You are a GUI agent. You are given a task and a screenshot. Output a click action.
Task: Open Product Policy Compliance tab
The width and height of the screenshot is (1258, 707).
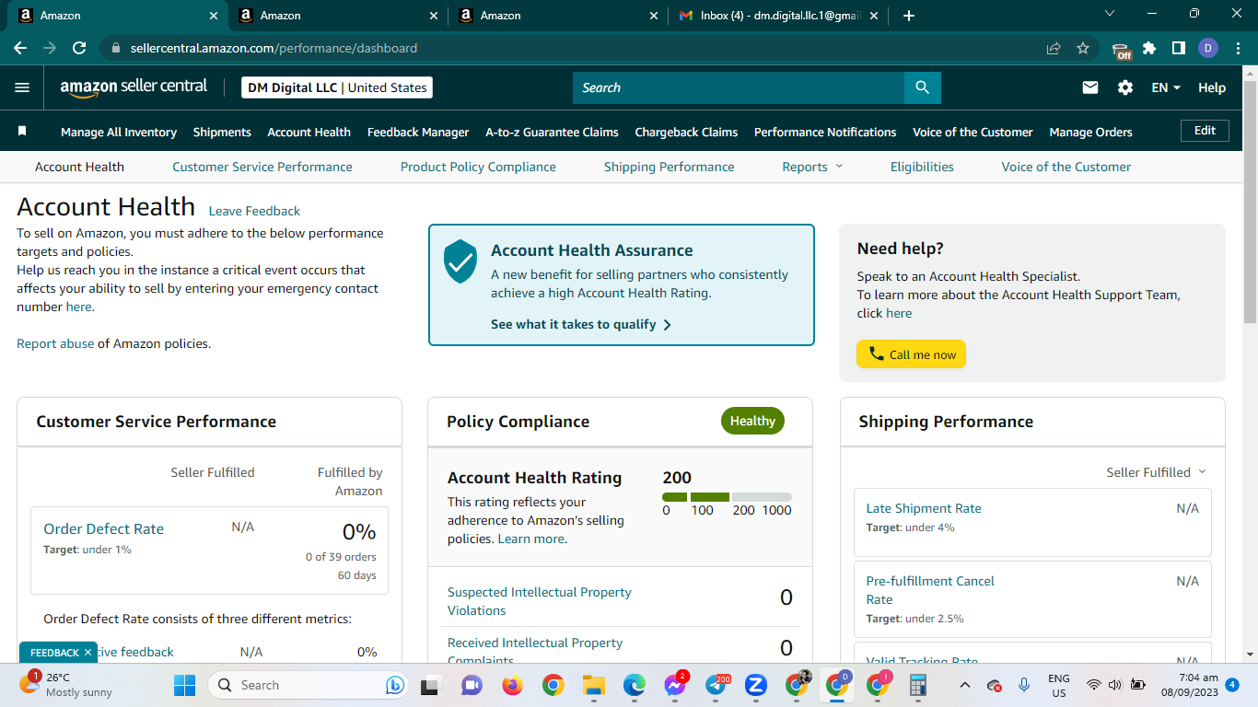tap(478, 167)
